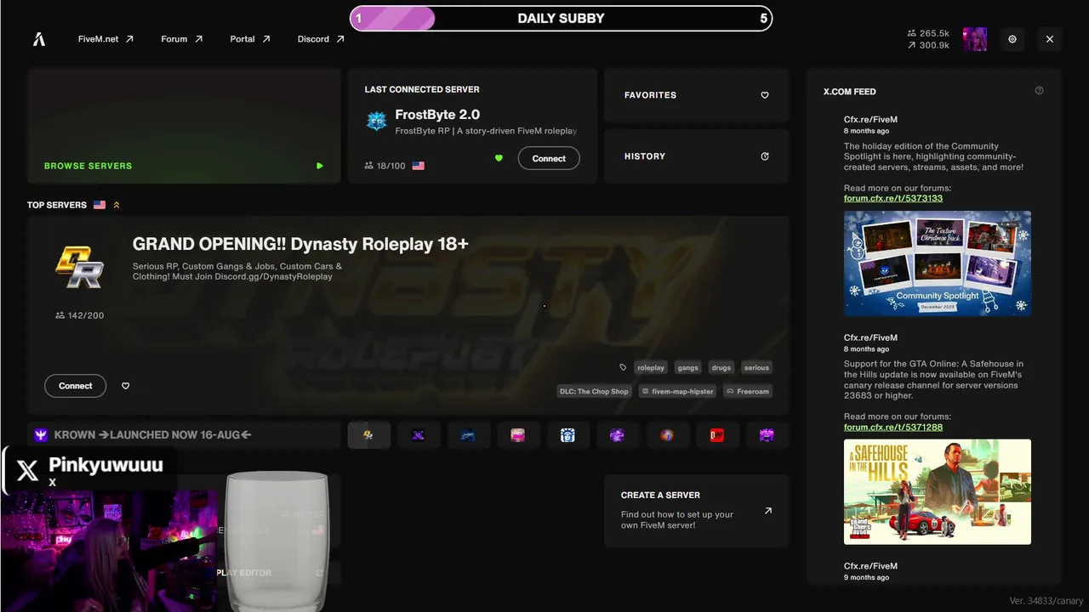Click the tag label icon
This screenshot has width=1089, height=612.
[x=623, y=367]
